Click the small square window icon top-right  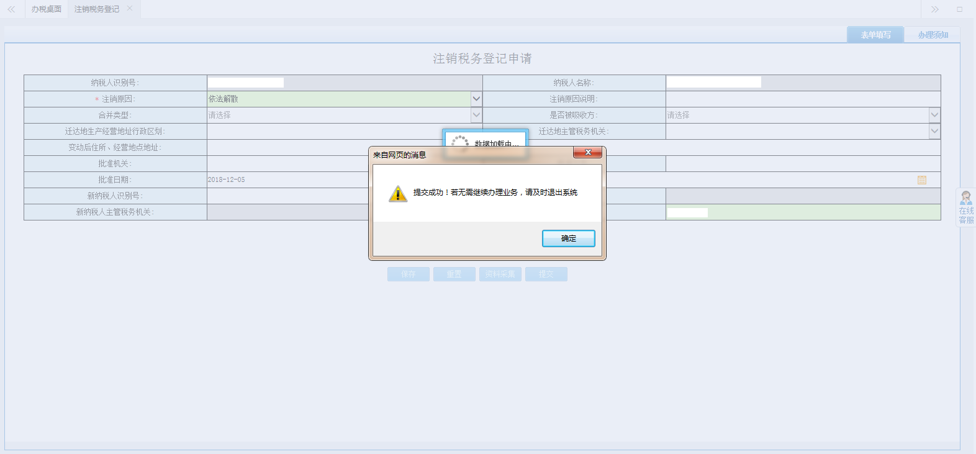point(959,9)
